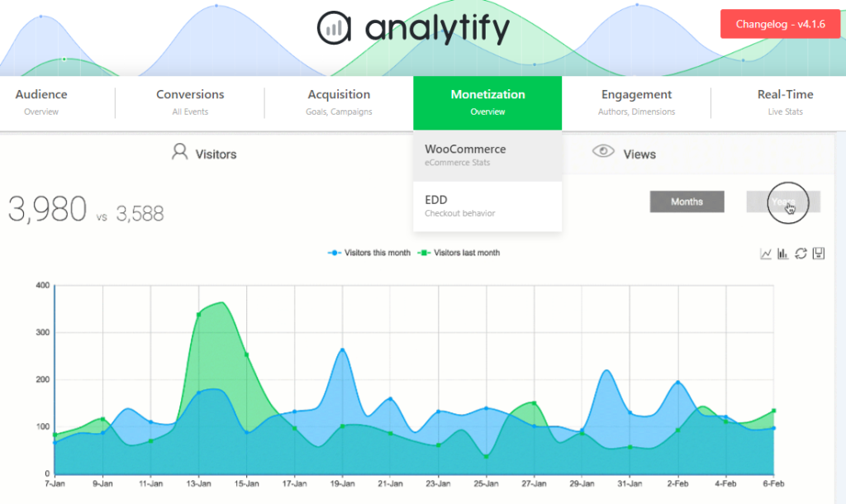Click the save chart image icon

(819, 253)
